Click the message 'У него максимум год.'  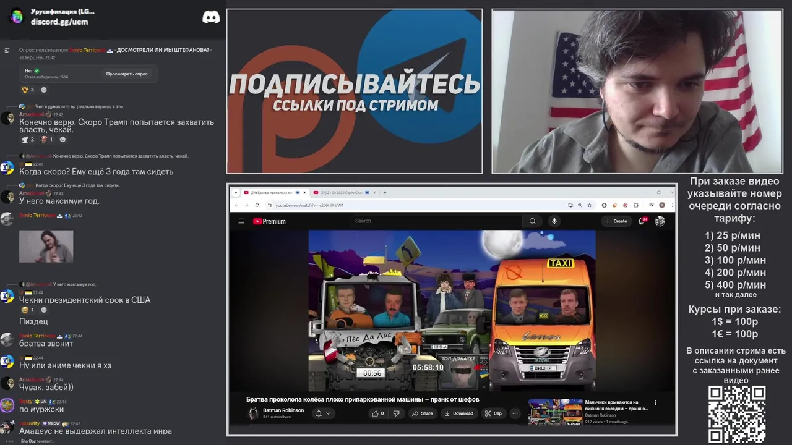tap(59, 201)
